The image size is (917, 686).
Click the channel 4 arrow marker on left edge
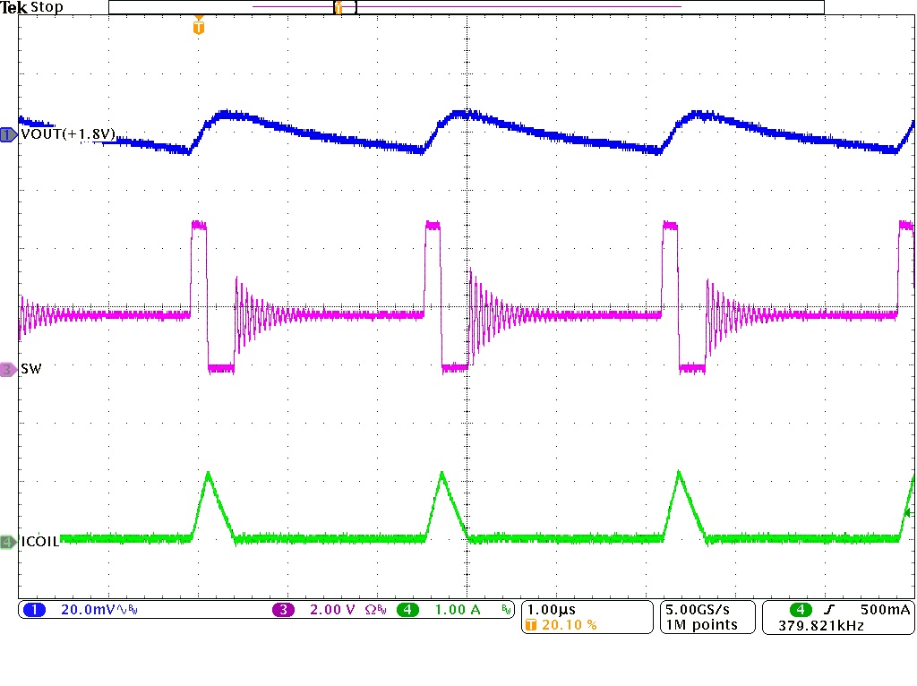(x=7, y=543)
